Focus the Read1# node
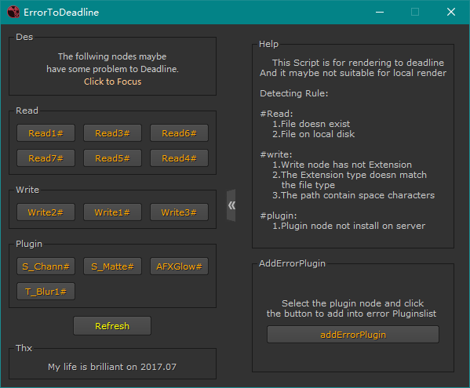The height and width of the screenshot is (388, 470). pos(46,133)
